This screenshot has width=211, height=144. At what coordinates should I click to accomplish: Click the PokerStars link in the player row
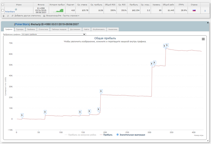click(x=10, y=12)
